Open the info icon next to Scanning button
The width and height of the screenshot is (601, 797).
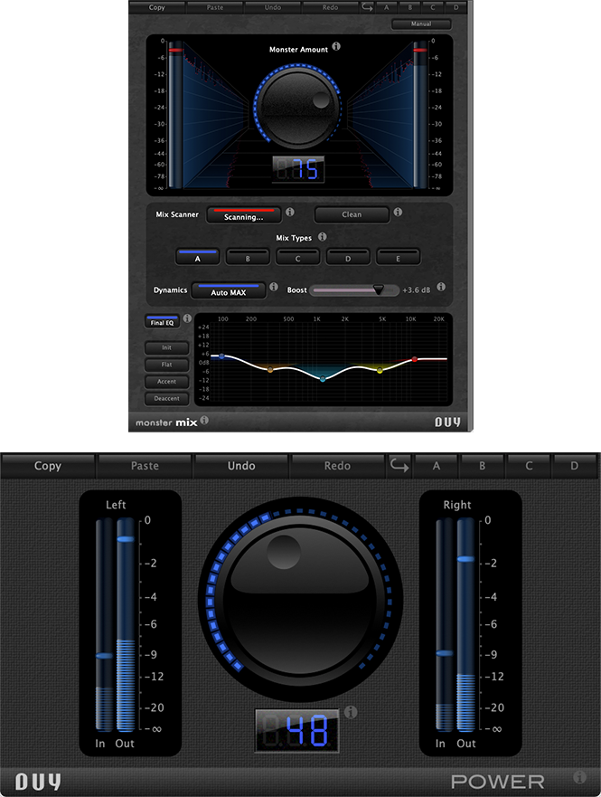[x=290, y=213]
